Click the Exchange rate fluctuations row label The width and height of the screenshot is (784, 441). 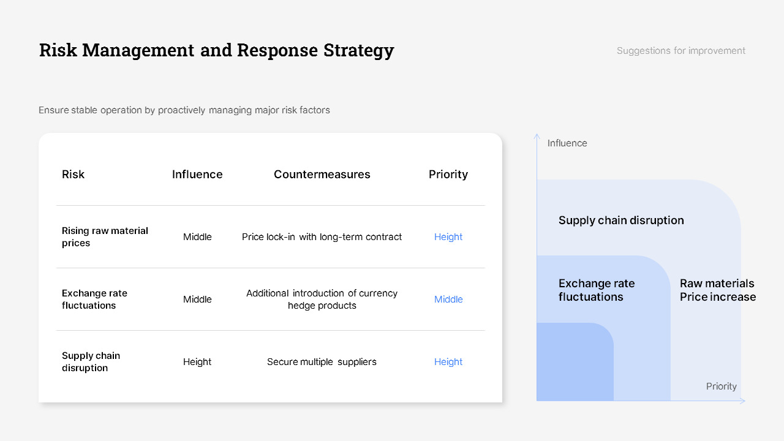point(94,300)
